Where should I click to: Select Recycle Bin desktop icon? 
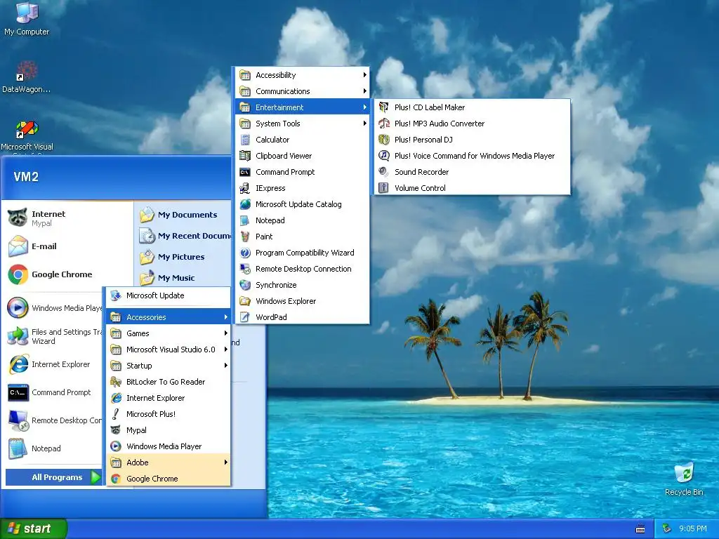tap(684, 479)
